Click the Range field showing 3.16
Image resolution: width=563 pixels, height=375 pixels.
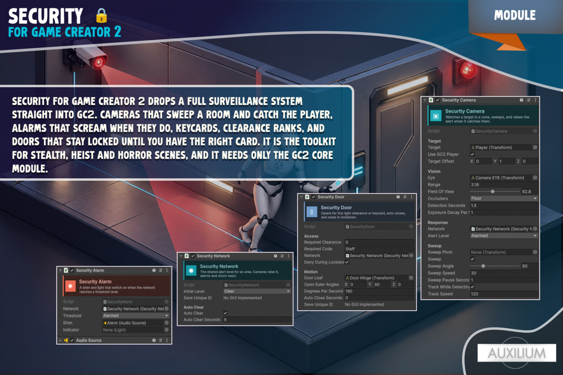pyautogui.click(x=504, y=185)
